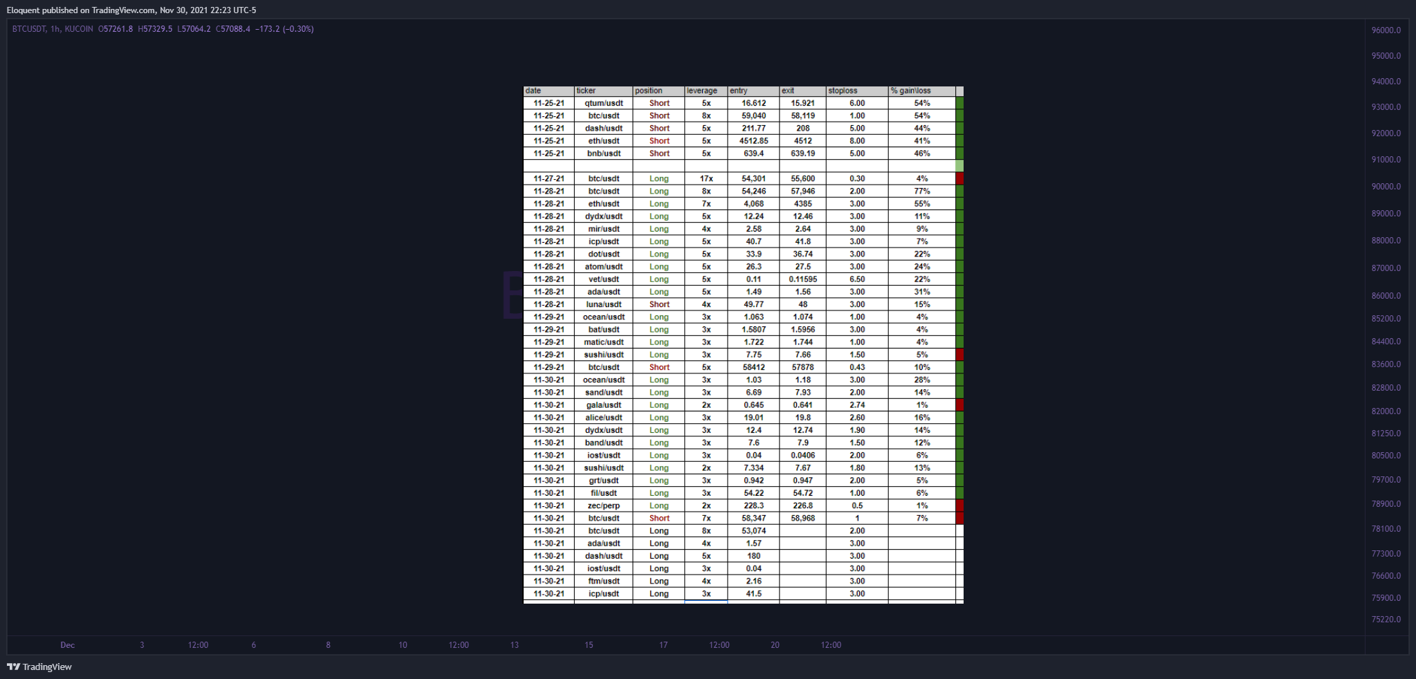Click the exit value 55,600
Image resolution: width=1416 pixels, height=679 pixels.
coord(802,178)
